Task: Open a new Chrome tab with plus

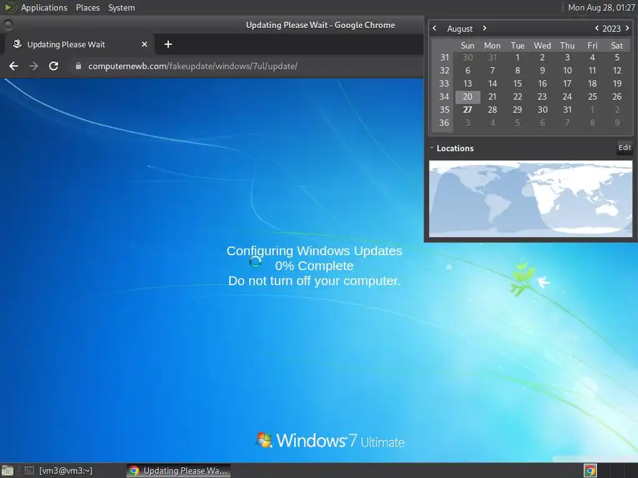Action: pos(168,44)
